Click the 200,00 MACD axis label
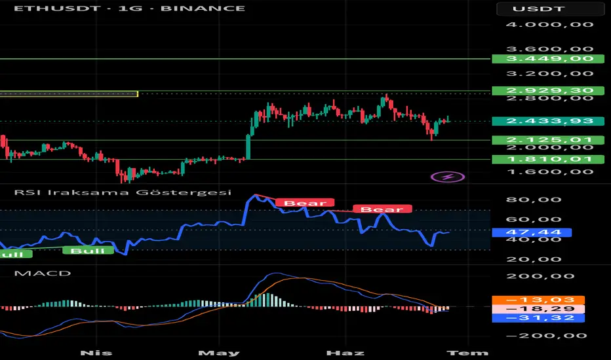The width and height of the screenshot is (611, 360). tap(540, 276)
